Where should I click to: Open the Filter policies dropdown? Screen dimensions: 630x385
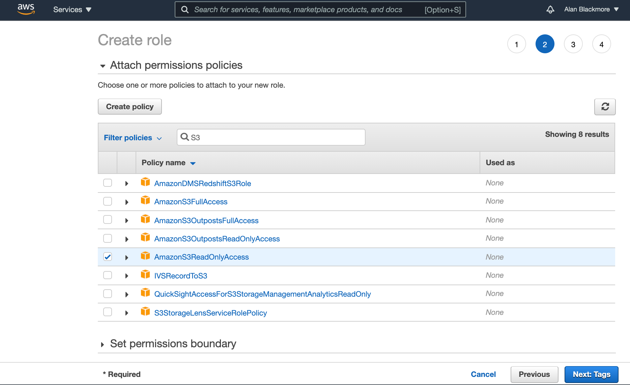click(x=133, y=138)
